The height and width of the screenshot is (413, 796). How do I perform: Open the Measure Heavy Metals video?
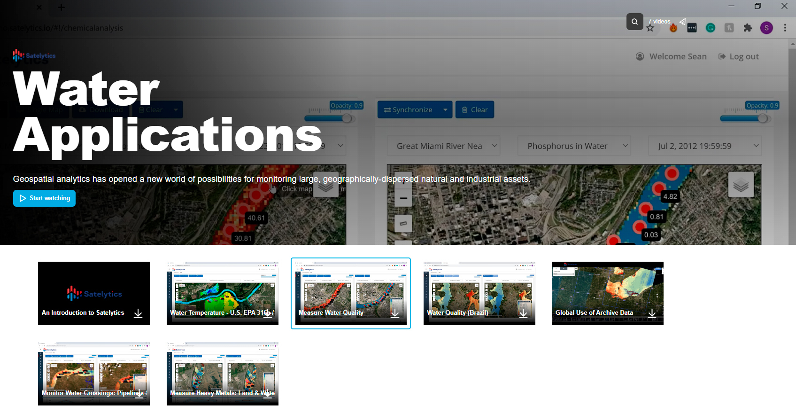coord(223,374)
